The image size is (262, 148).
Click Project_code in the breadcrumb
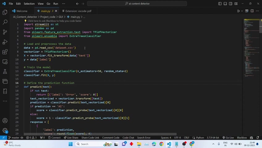[x=48, y=17]
